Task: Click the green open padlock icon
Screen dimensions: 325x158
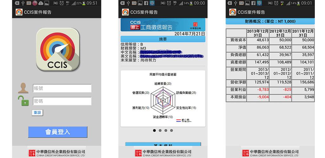Action: click(23, 101)
